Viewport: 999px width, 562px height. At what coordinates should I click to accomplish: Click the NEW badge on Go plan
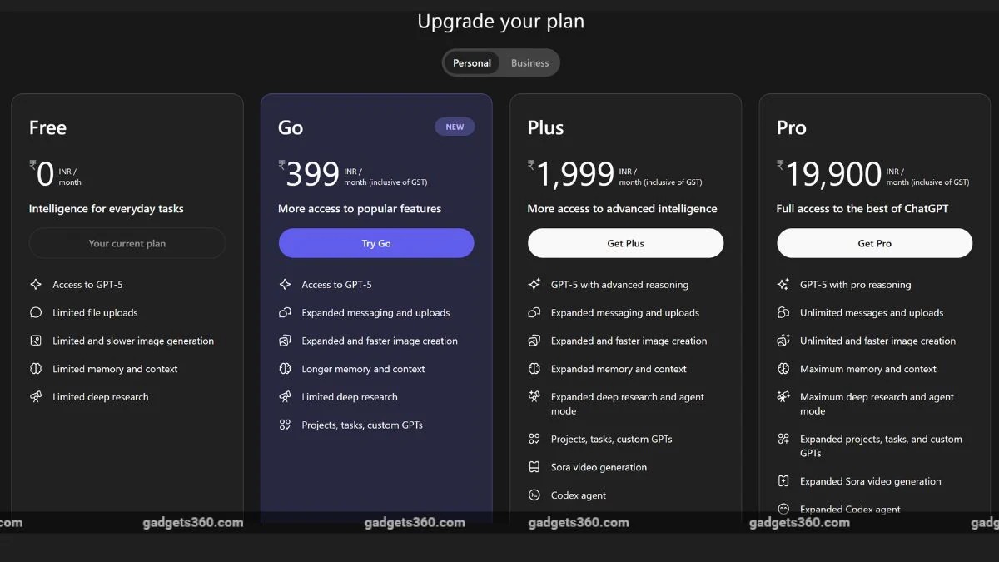coord(455,127)
